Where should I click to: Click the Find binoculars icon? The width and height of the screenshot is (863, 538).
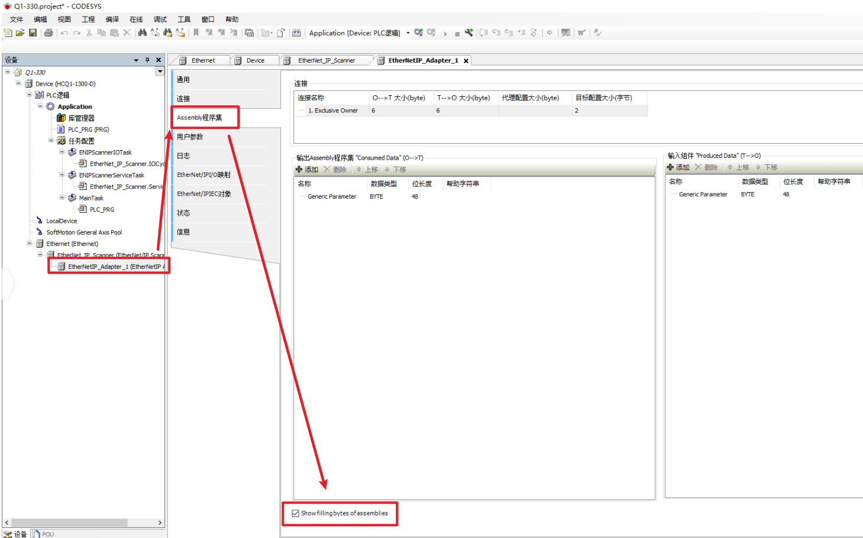pyautogui.click(x=142, y=33)
